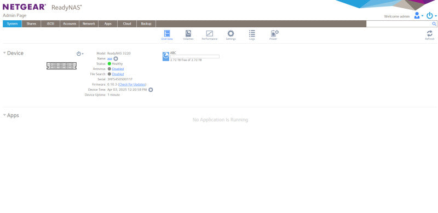
Task: Switch to the System tab
Action: click(12, 23)
